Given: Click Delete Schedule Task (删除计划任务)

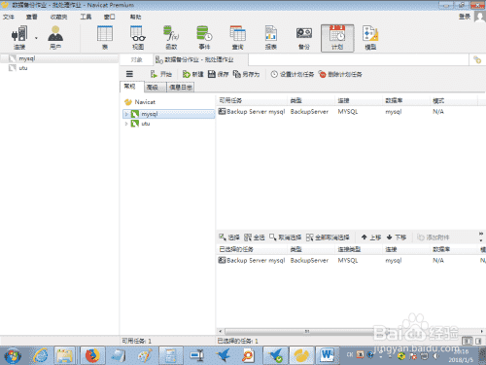Looking at the screenshot, I should [x=340, y=74].
